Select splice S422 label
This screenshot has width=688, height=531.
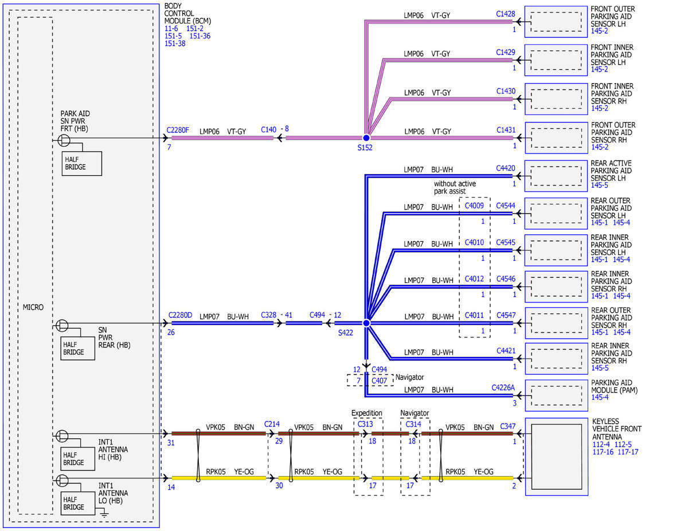tap(346, 332)
